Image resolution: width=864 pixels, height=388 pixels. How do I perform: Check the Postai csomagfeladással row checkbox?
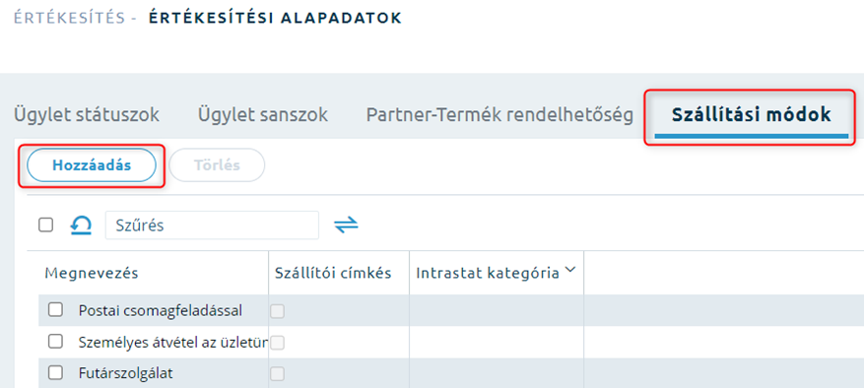pos(55,310)
